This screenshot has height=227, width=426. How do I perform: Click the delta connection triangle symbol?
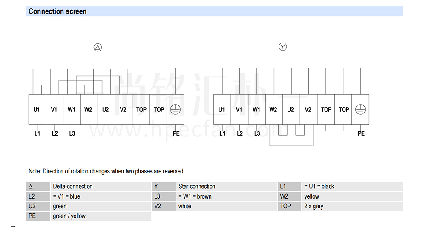[x=98, y=48]
